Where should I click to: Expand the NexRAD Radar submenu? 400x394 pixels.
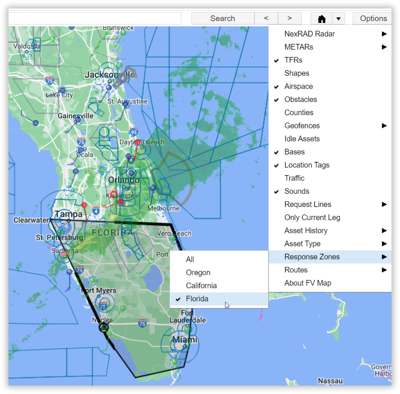pos(330,34)
